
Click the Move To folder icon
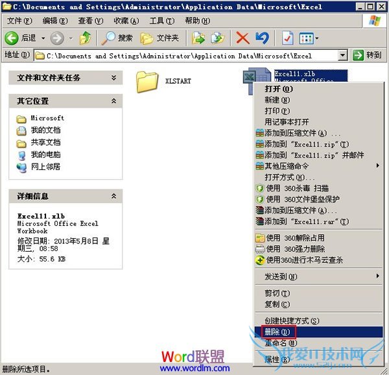coord(198,38)
